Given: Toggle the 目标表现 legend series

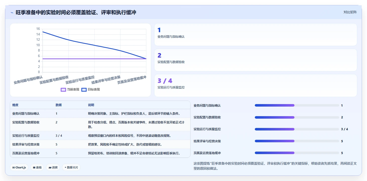Looking at the screenshot, I should click(x=91, y=89).
